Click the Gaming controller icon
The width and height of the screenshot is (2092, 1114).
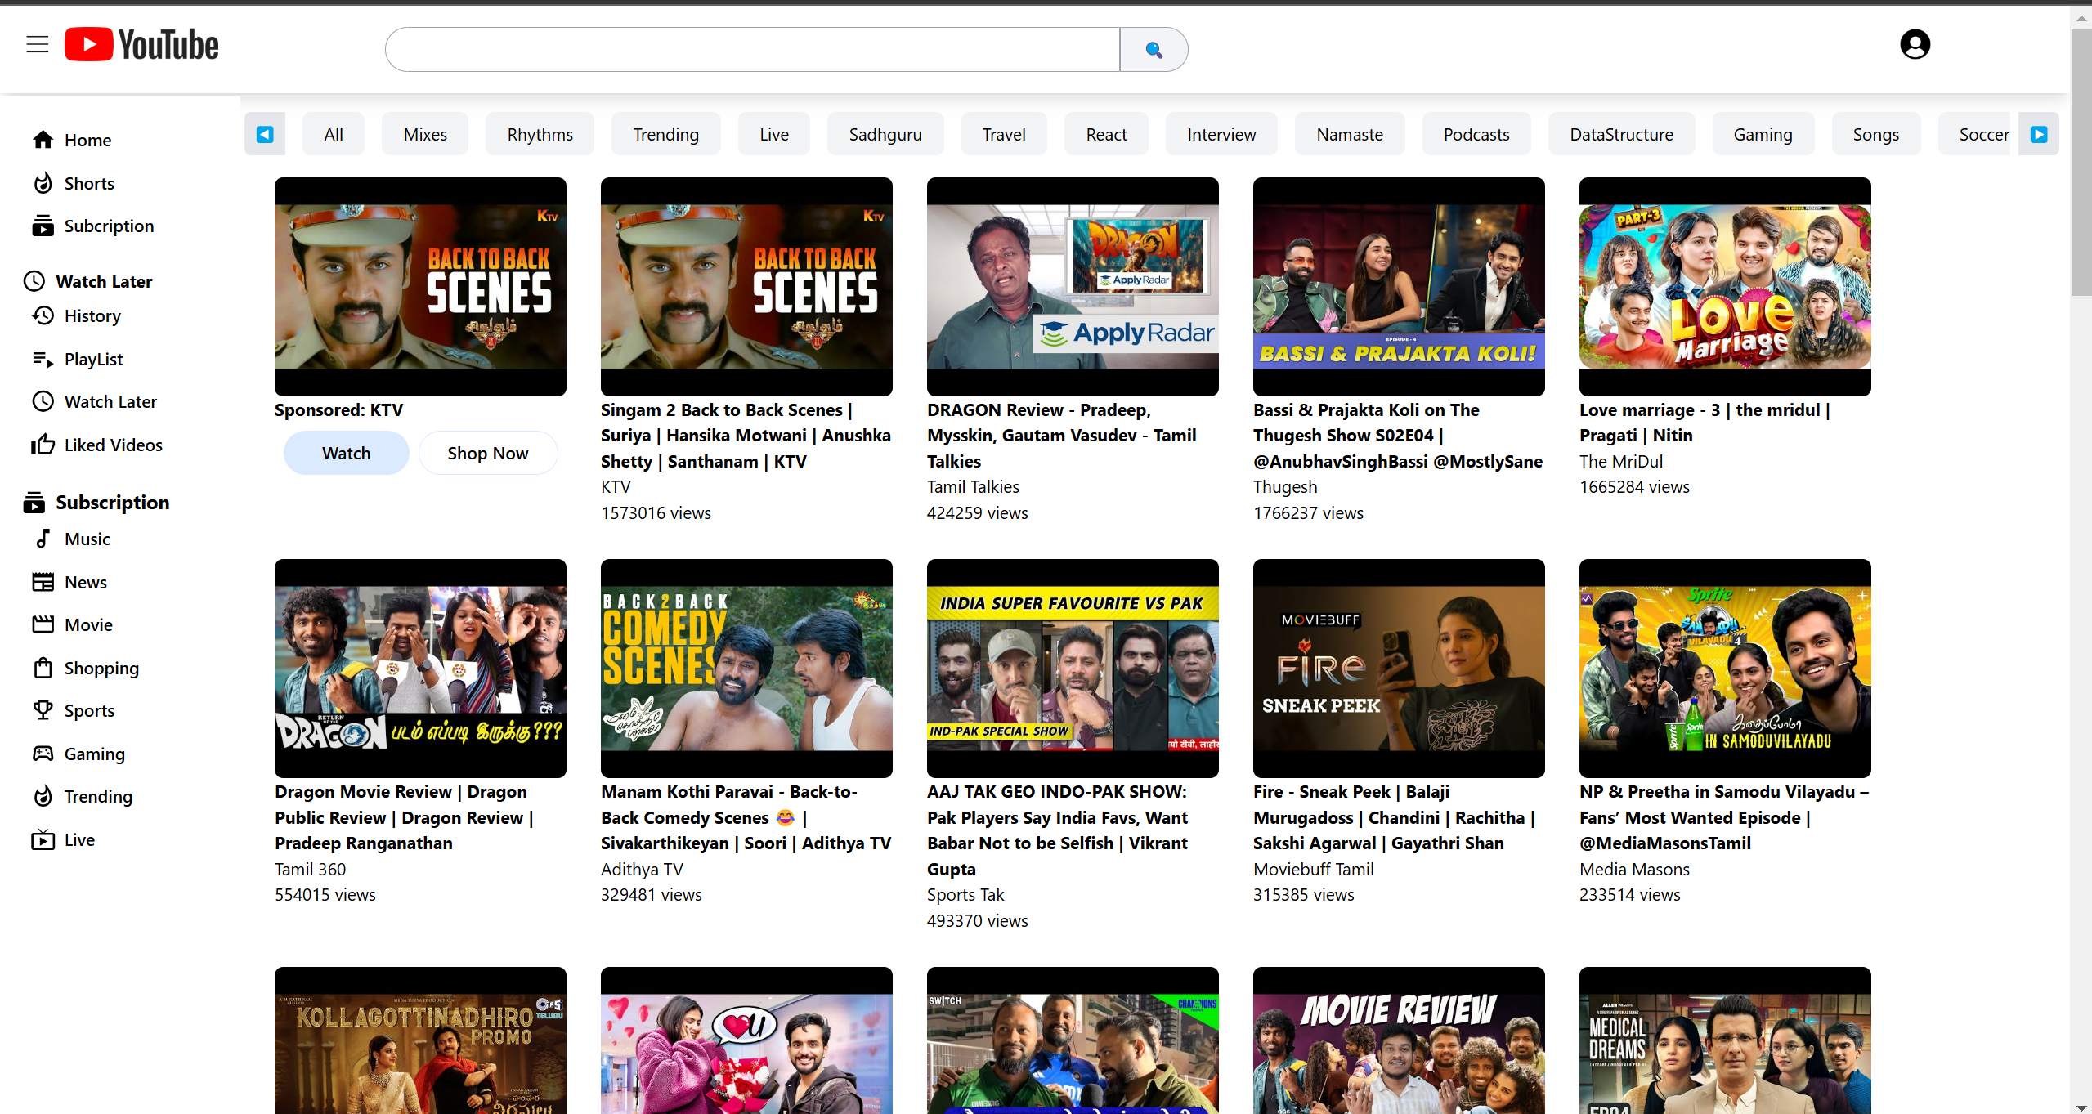coord(43,754)
